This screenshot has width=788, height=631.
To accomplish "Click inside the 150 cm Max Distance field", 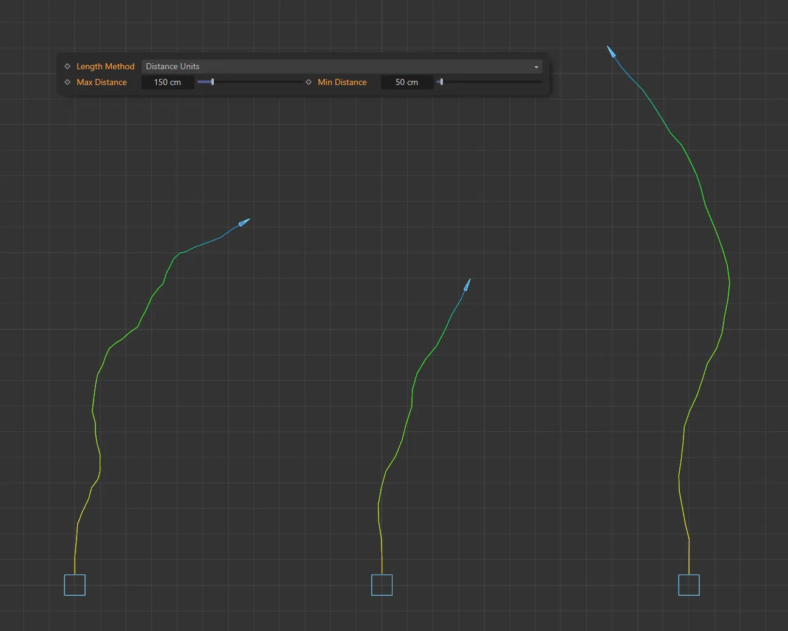I will pos(167,82).
